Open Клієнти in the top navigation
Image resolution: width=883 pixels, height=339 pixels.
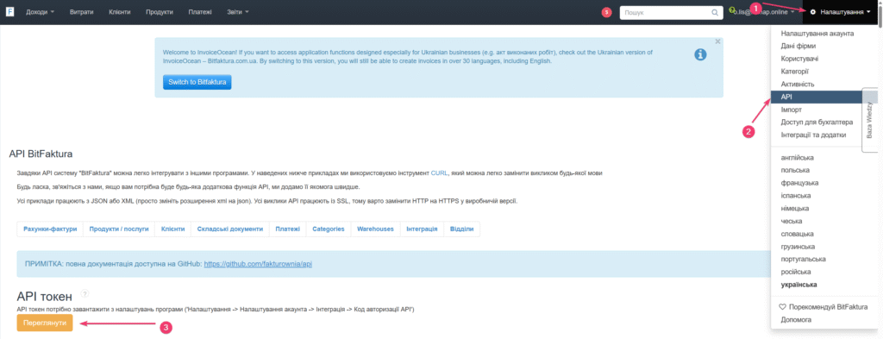(119, 12)
